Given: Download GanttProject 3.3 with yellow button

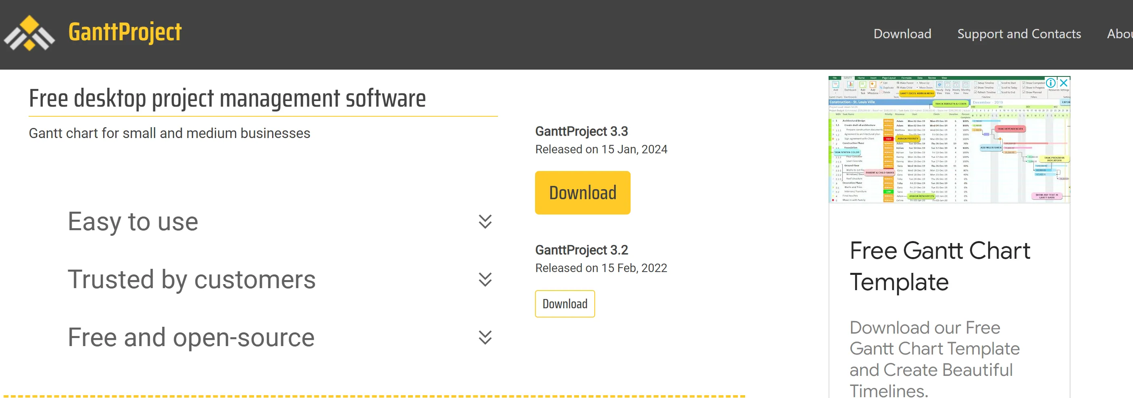Looking at the screenshot, I should click(x=582, y=193).
